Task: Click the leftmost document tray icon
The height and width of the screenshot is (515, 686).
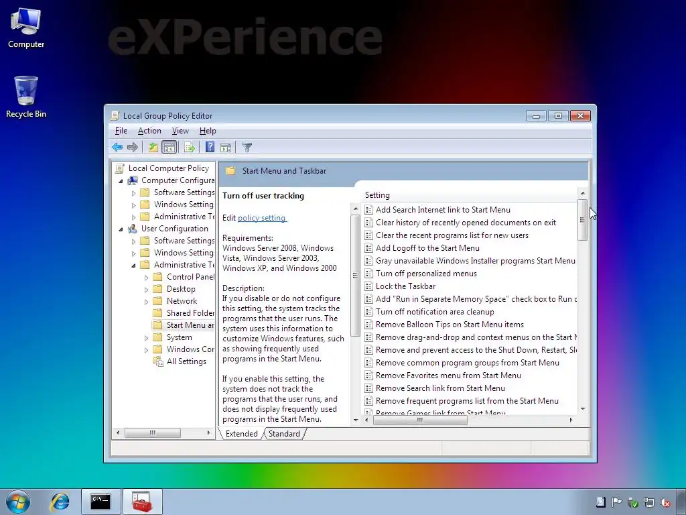Action: [x=601, y=502]
